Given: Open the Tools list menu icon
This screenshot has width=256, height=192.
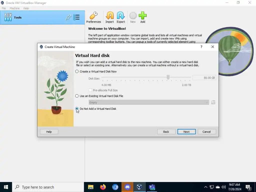Looking at the screenshot, I should [76, 17].
